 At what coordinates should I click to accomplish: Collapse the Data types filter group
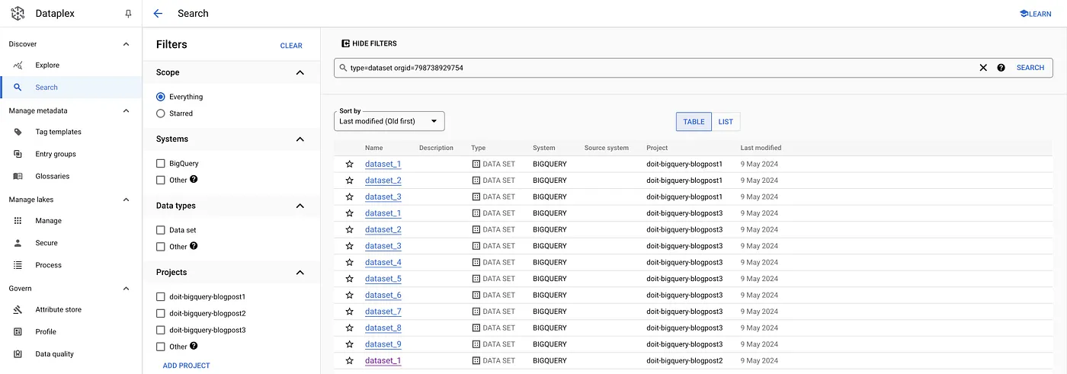coord(300,206)
